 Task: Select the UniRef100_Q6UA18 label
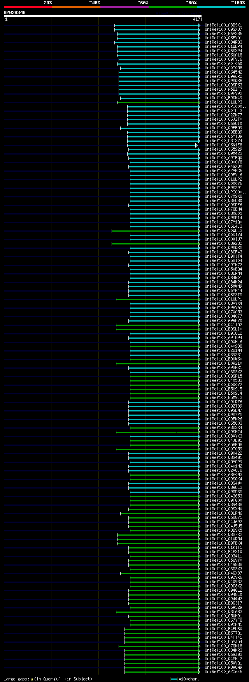click(x=223, y=55)
